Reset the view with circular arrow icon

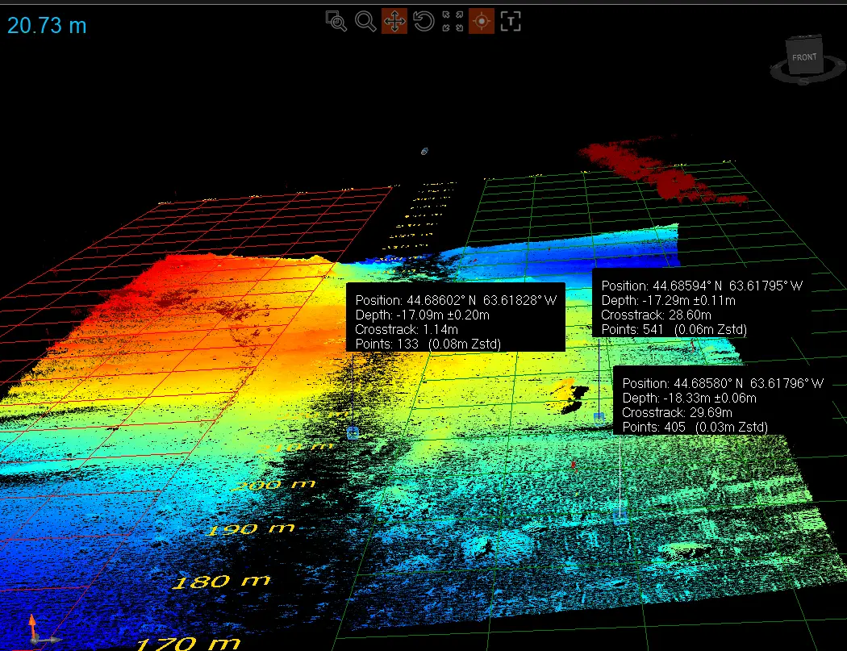pos(423,22)
